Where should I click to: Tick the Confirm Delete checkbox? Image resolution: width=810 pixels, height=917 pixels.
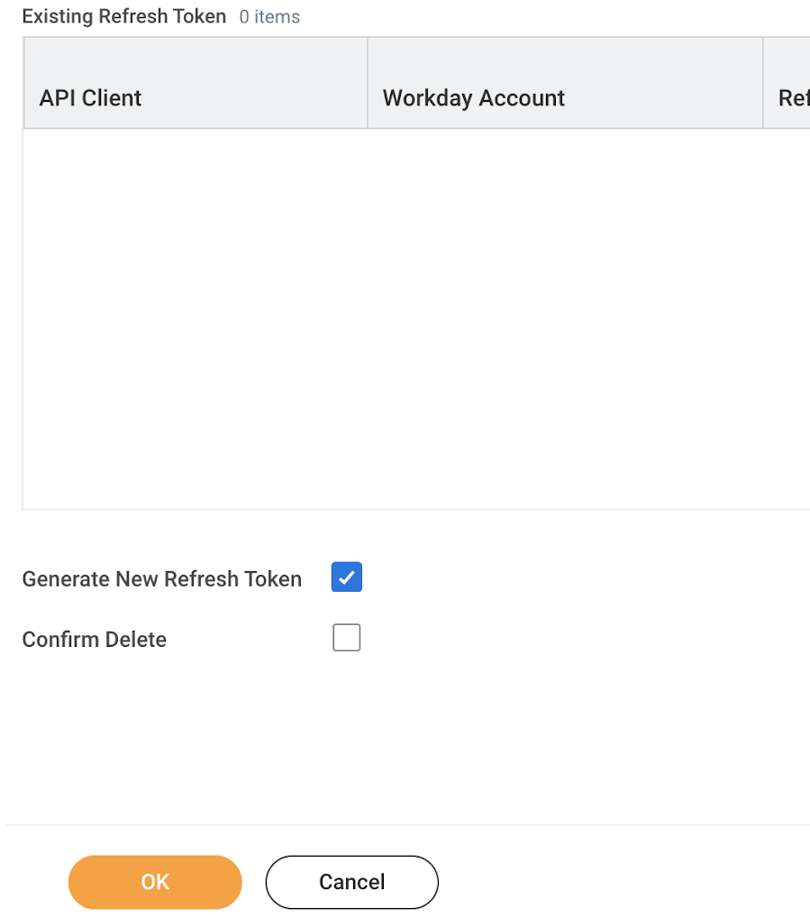coord(347,639)
